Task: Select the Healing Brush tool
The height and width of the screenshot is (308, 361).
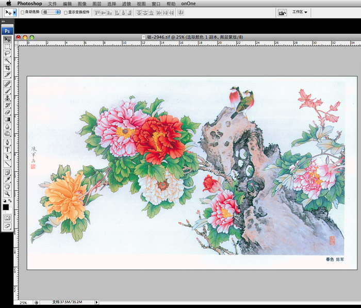Action: (x=7, y=84)
